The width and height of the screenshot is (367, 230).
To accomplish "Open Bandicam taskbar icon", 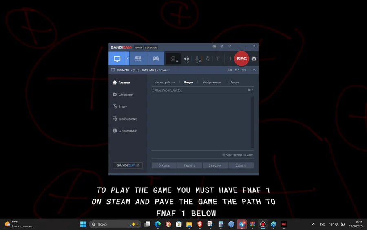I will (263, 224).
